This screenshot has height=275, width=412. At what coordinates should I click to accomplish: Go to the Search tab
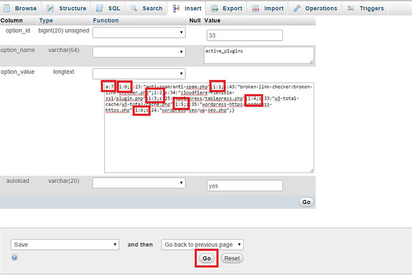click(x=146, y=8)
